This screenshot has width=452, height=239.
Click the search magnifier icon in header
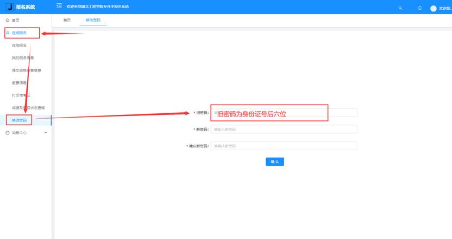coord(400,8)
